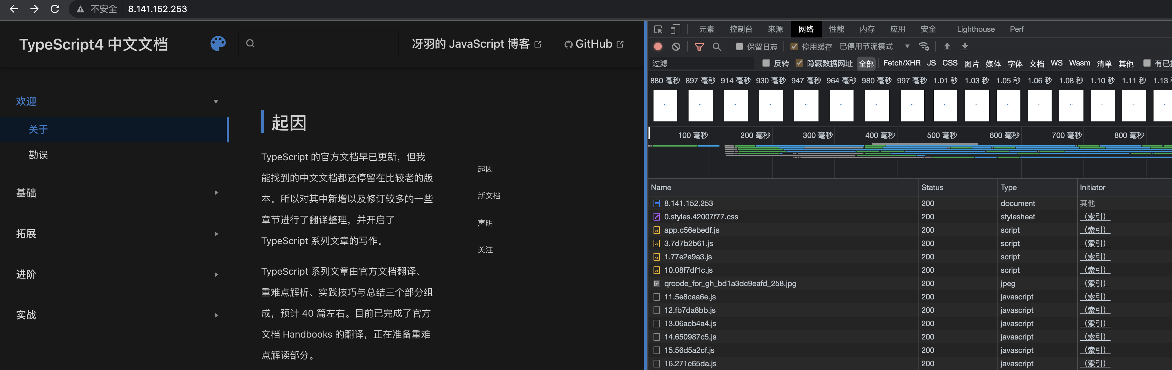Screen dimensions: 1172x370
Task: Click the 1.01 秒 screenshot thumbnail
Action: [x=945, y=105]
